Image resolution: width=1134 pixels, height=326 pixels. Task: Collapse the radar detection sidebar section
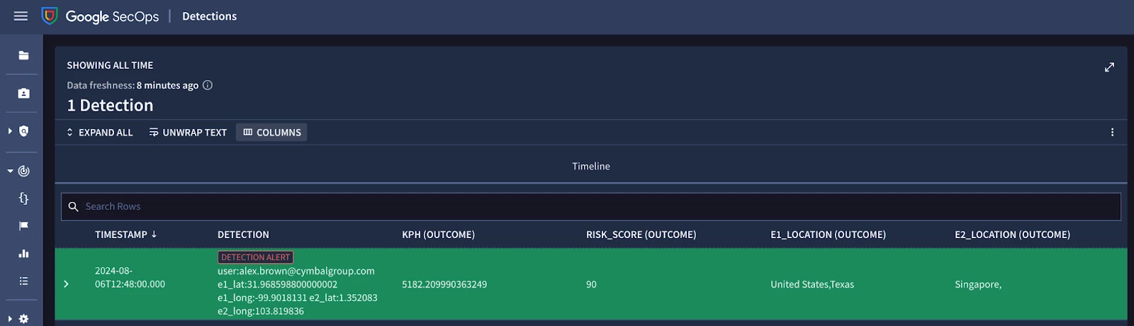[x=10, y=171]
